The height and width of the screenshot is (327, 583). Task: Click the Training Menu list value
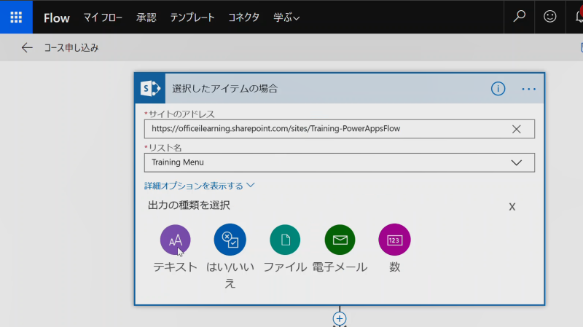click(x=178, y=162)
